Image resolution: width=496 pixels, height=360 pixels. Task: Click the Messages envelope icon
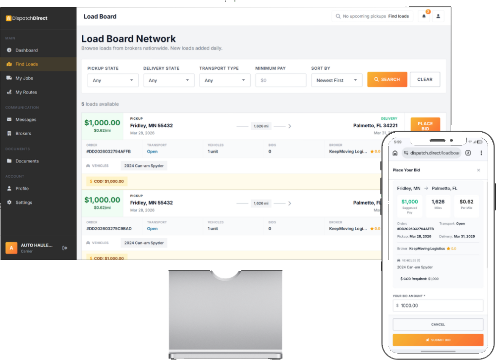pos(9,119)
